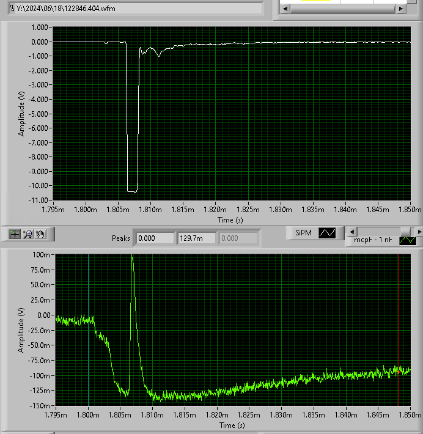This screenshot has width=423, height=434.
Task: Click the -11.00 lower limit of top graph Y axis
Action: coord(38,200)
